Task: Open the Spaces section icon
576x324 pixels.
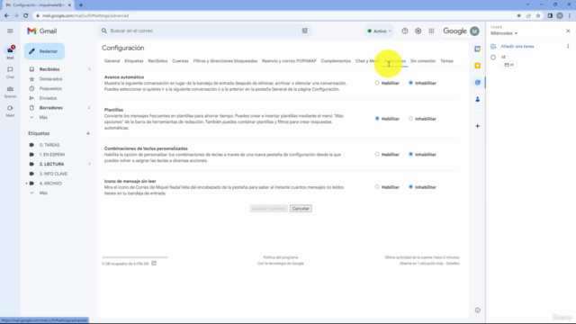Action: [10, 92]
